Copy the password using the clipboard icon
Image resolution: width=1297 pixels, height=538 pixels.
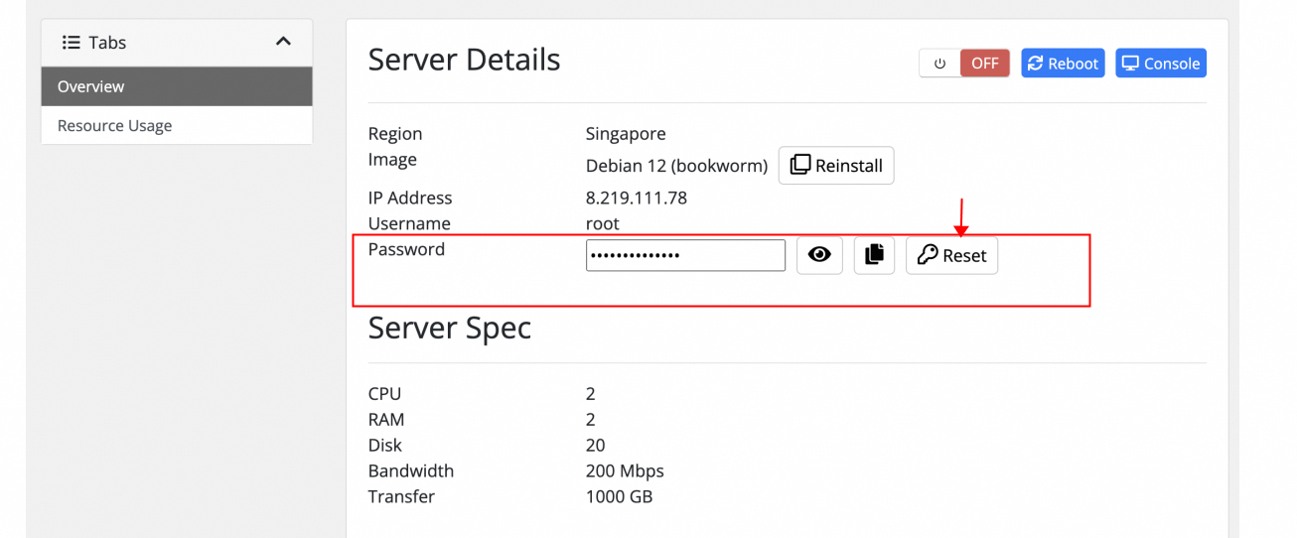(x=874, y=255)
